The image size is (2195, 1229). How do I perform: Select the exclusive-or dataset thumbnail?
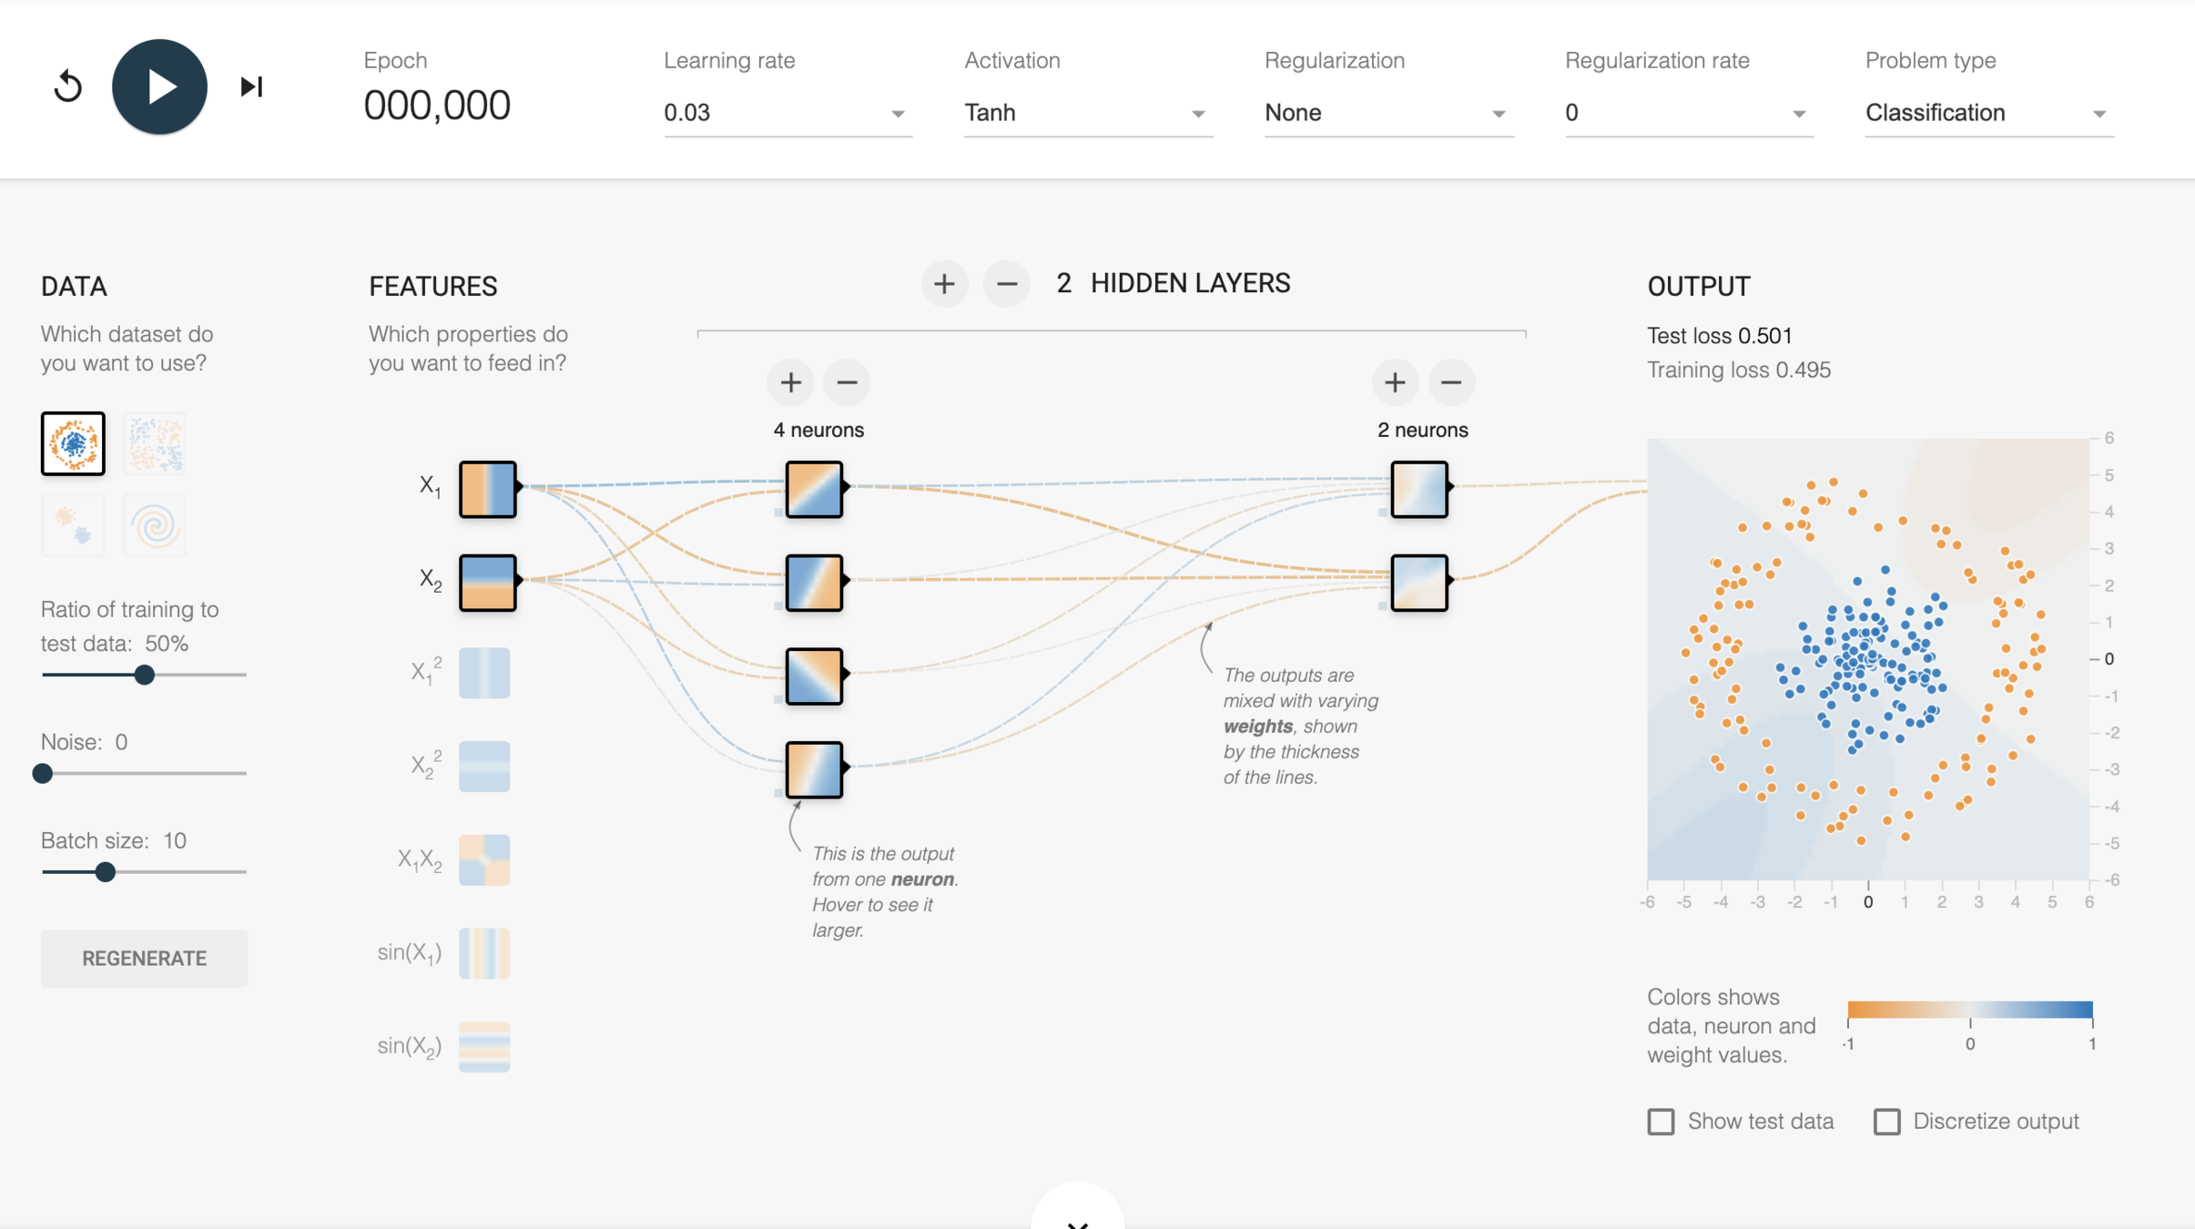point(154,444)
